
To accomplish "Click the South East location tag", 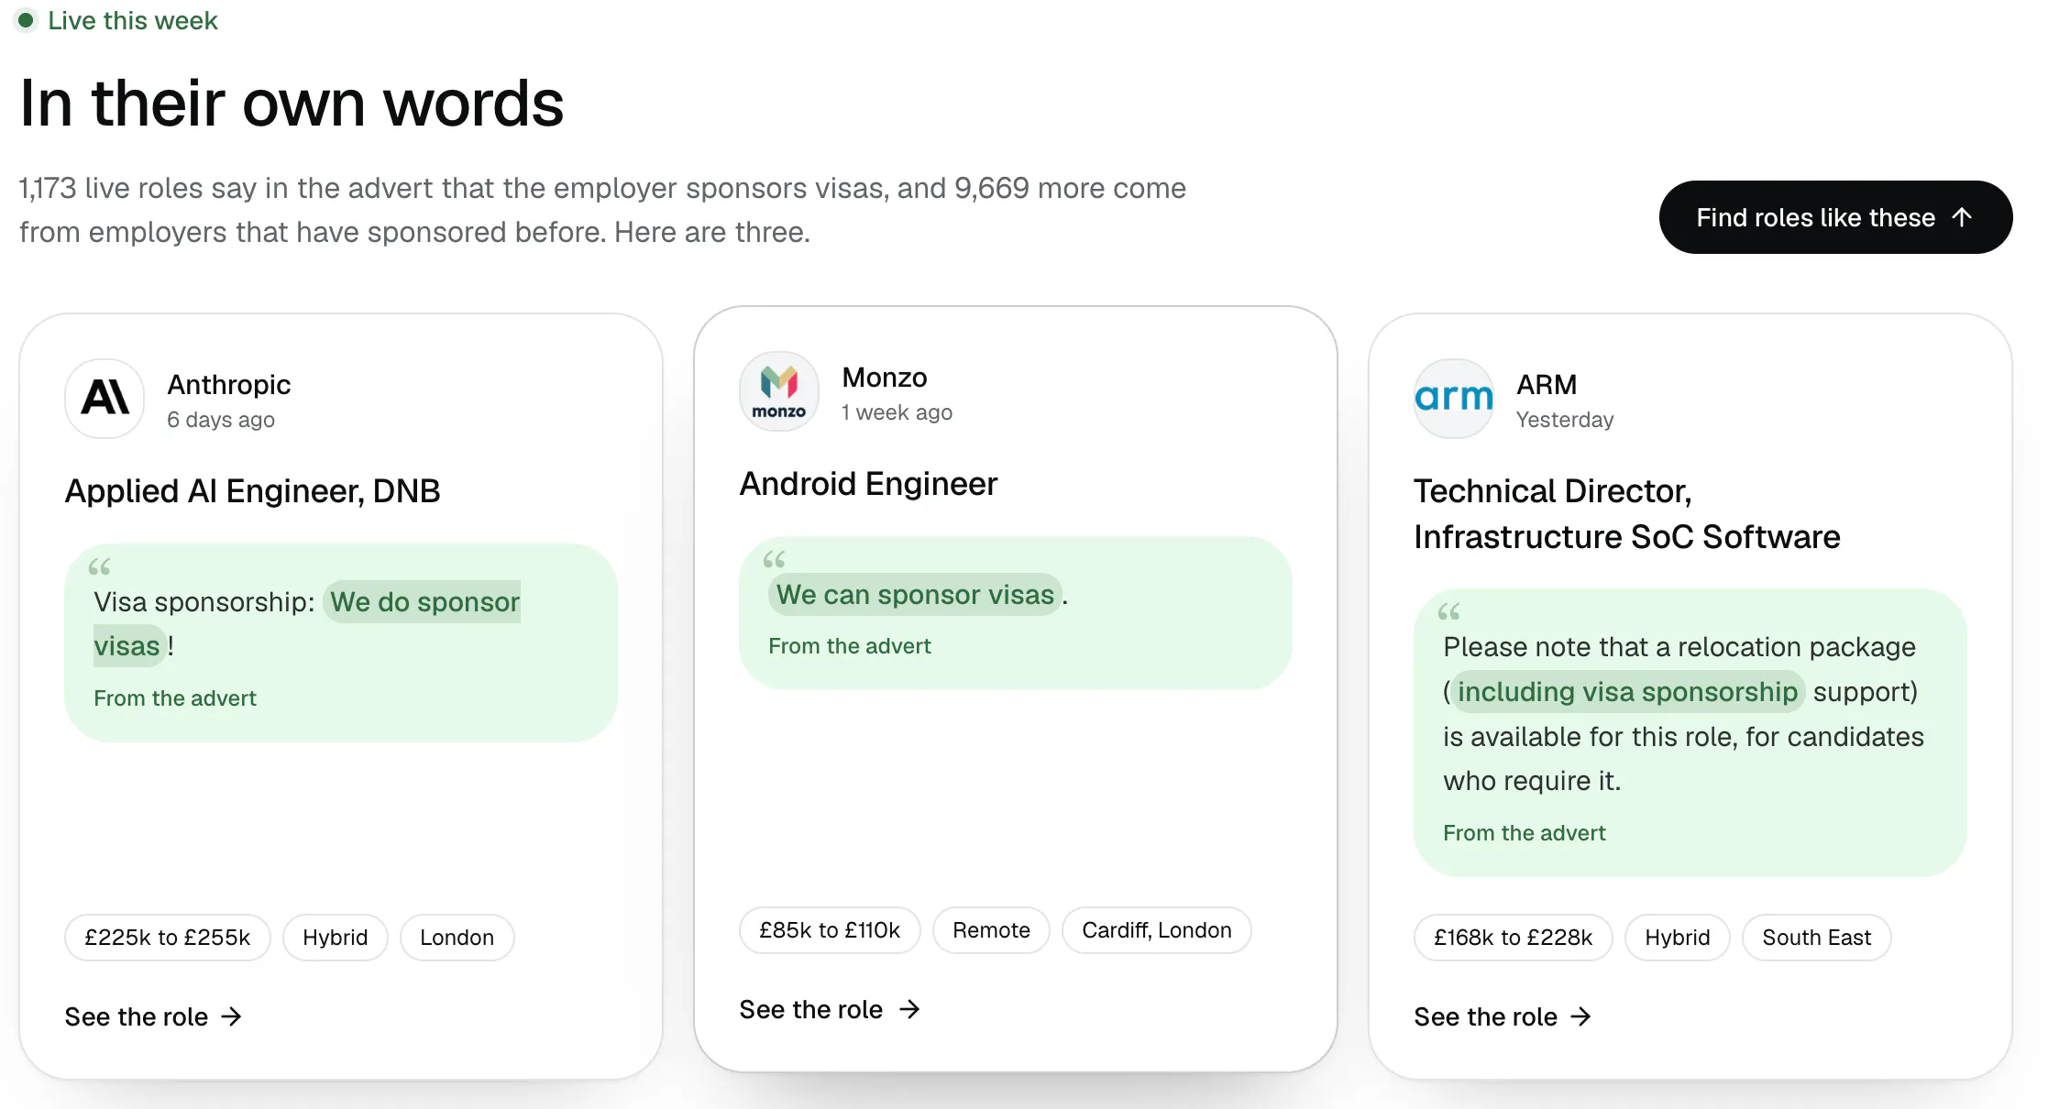I will [1817, 938].
